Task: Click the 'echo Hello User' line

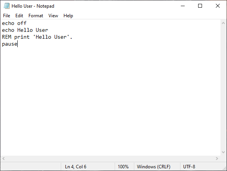Action: pos(25,30)
